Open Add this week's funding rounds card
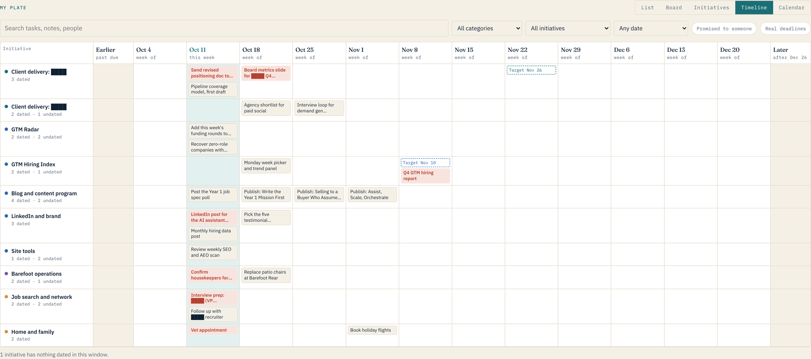The width and height of the screenshot is (811, 359). 213,130
